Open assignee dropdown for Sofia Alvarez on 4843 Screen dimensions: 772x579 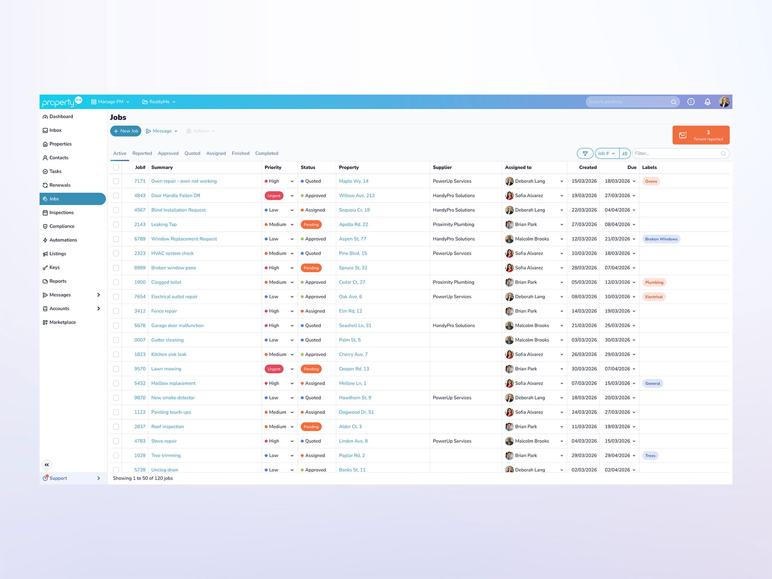[561, 195]
